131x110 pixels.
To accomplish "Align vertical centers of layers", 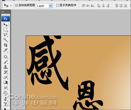I will (88, 6).
